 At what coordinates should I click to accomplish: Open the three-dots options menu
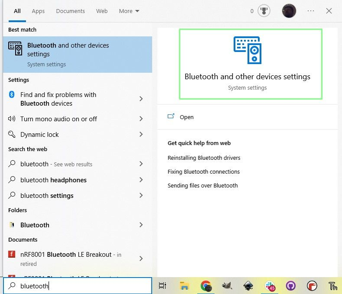click(x=310, y=11)
